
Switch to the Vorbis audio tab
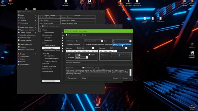point(110,51)
